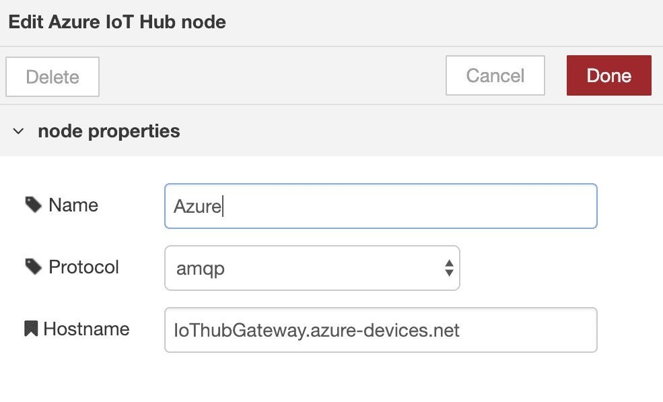Click the Done button
The height and width of the screenshot is (402, 663).
coord(609,75)
